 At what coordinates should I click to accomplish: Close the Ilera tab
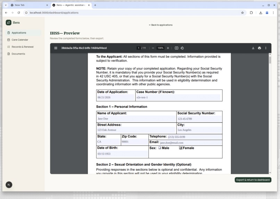point(89,5)
